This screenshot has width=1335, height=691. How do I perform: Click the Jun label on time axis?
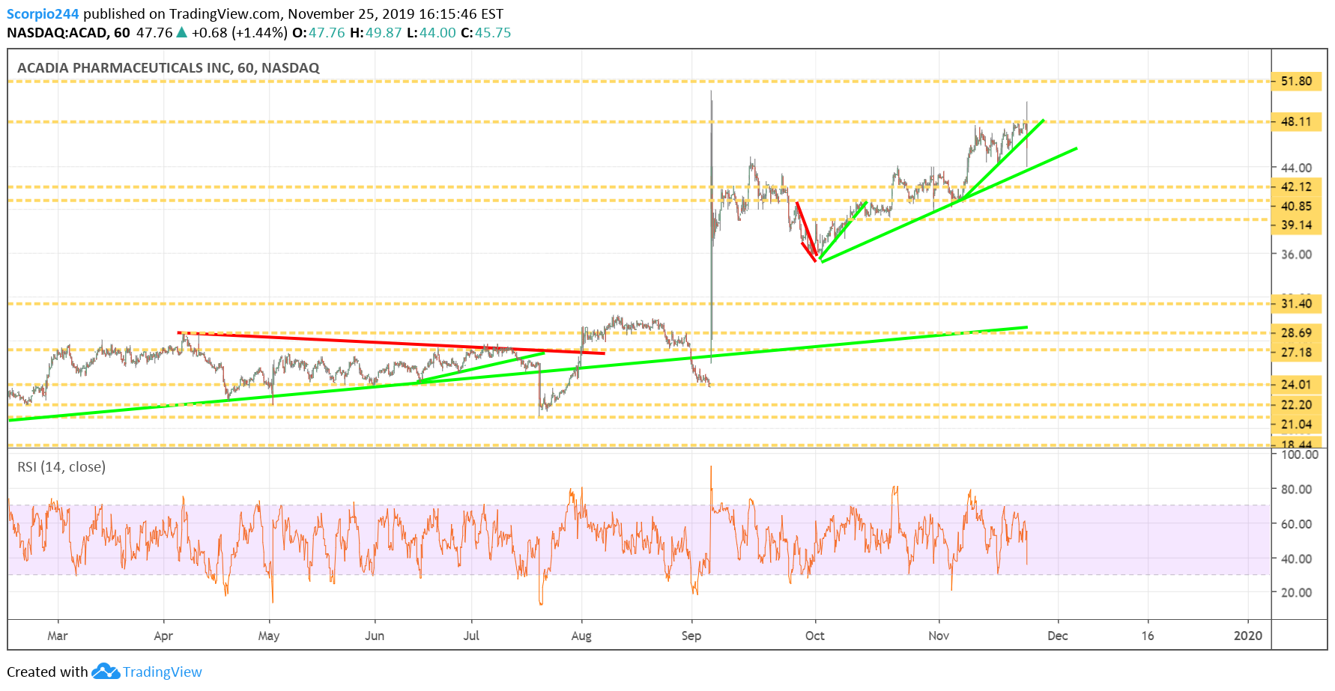coord(375,636)
